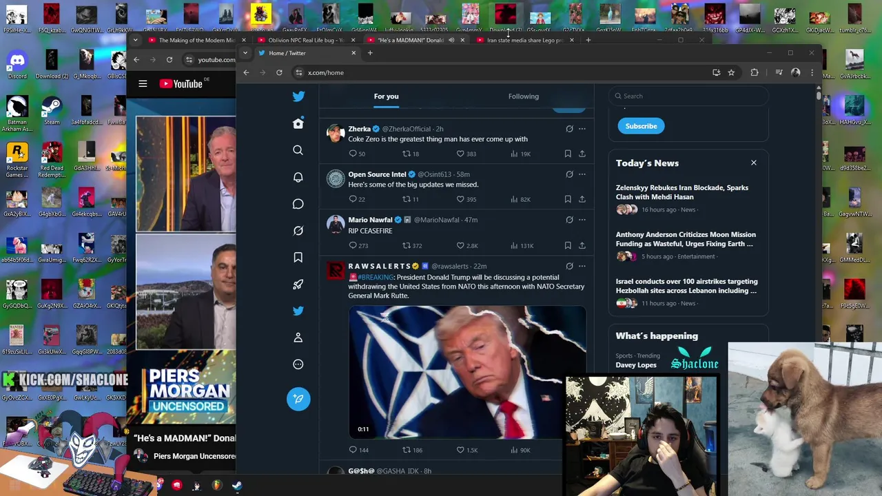Screen dimensions: 882x496
Task: Open Explore via the sidebar magnifier icon
Action: coord(298,150)
